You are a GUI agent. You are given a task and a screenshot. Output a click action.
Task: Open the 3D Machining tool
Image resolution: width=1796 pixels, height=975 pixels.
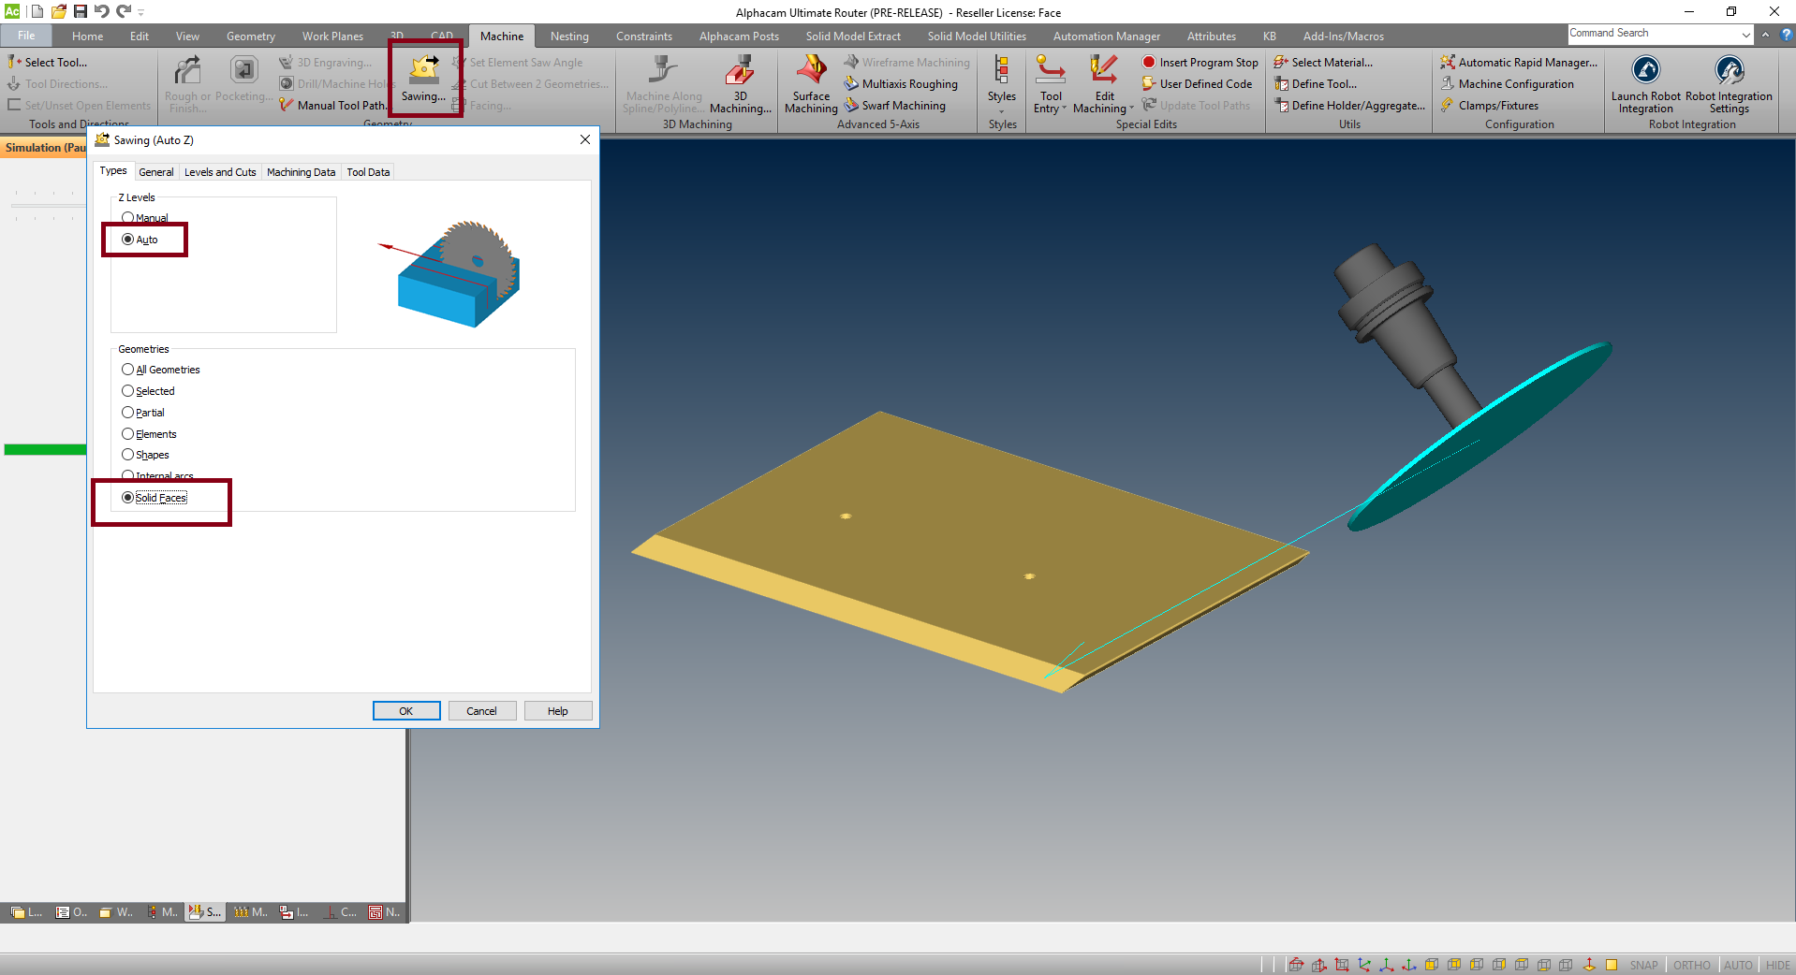click(740, 83)
